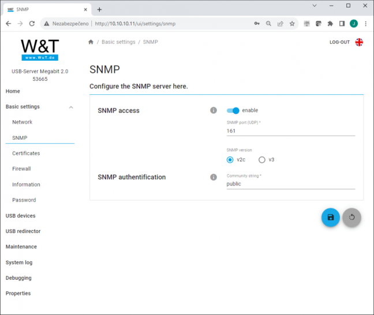The height and width of the screenshot is (315, 374).
Task: Click the blue save floppy-disk button
Action: click(x=330, y=217)
